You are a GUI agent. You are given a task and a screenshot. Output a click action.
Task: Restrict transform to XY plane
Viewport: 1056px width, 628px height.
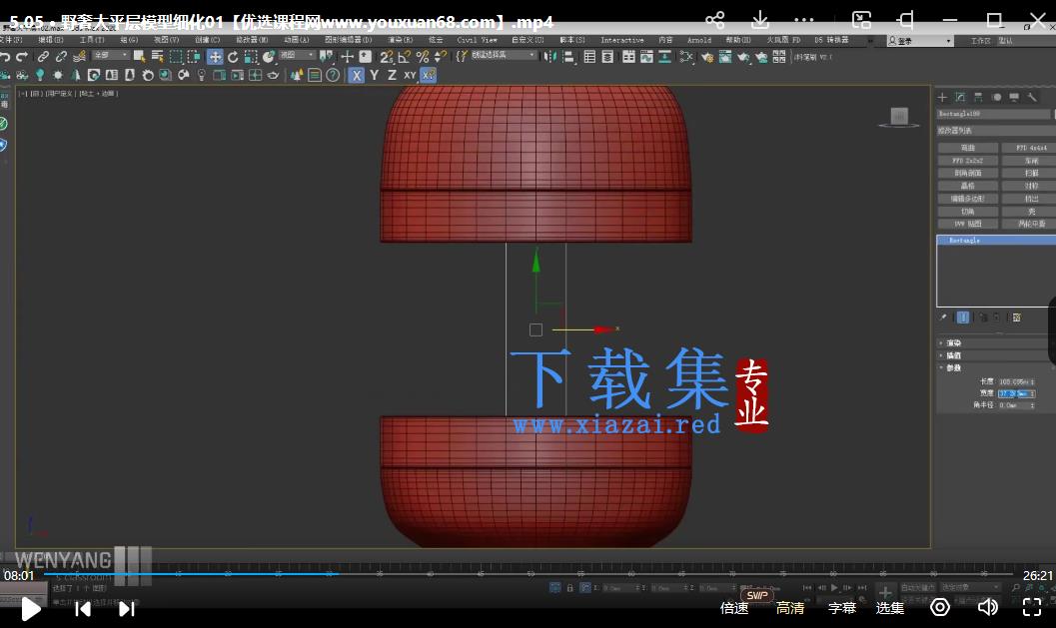410,76
